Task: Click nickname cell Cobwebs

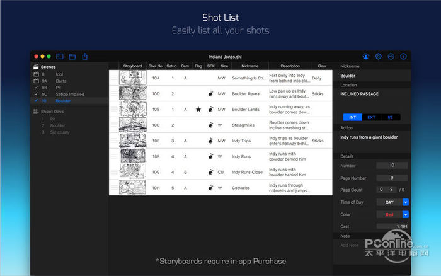Action: pos(241,188)
